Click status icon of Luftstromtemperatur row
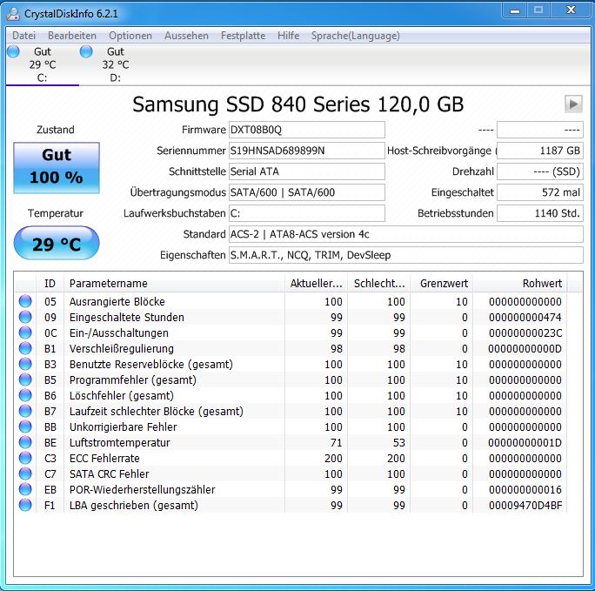Screen dimensions: 595x591 (25, 442)
